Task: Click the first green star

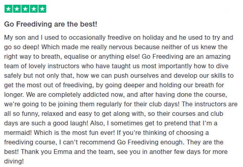Action: click(x=8, y=9)
